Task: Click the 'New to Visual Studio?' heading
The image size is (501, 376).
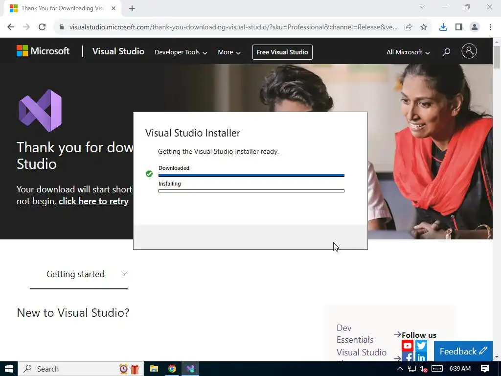Action: [x=73, y=313]
